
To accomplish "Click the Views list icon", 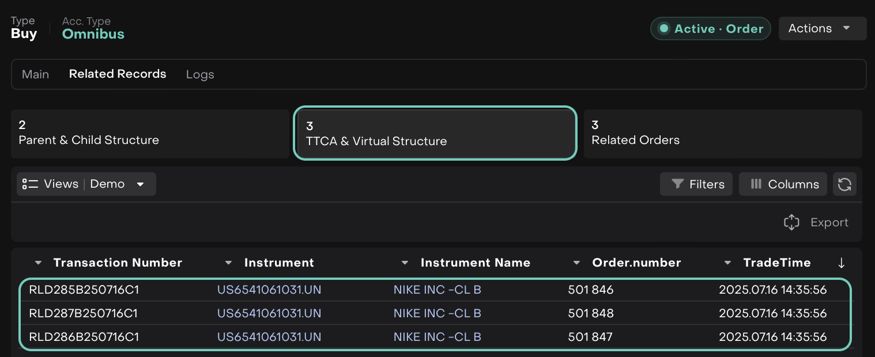I will click(30, 184).
